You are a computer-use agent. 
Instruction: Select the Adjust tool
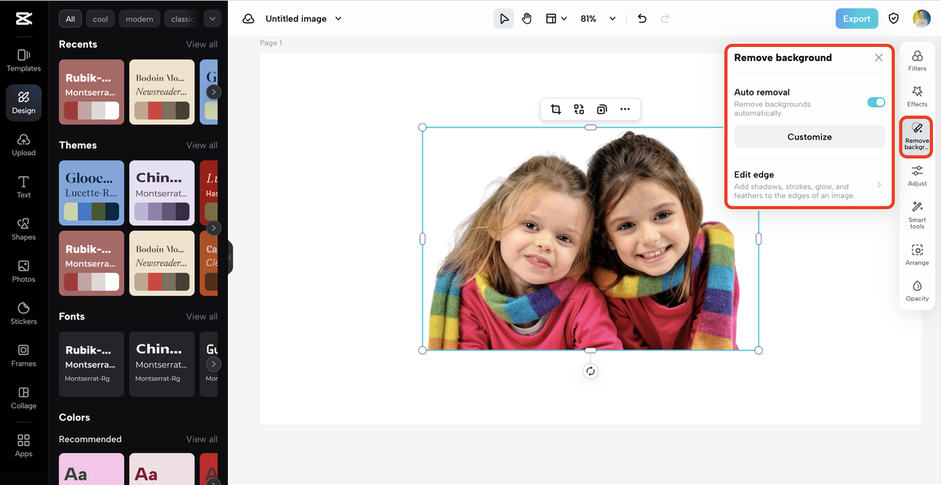click(917, 175)
